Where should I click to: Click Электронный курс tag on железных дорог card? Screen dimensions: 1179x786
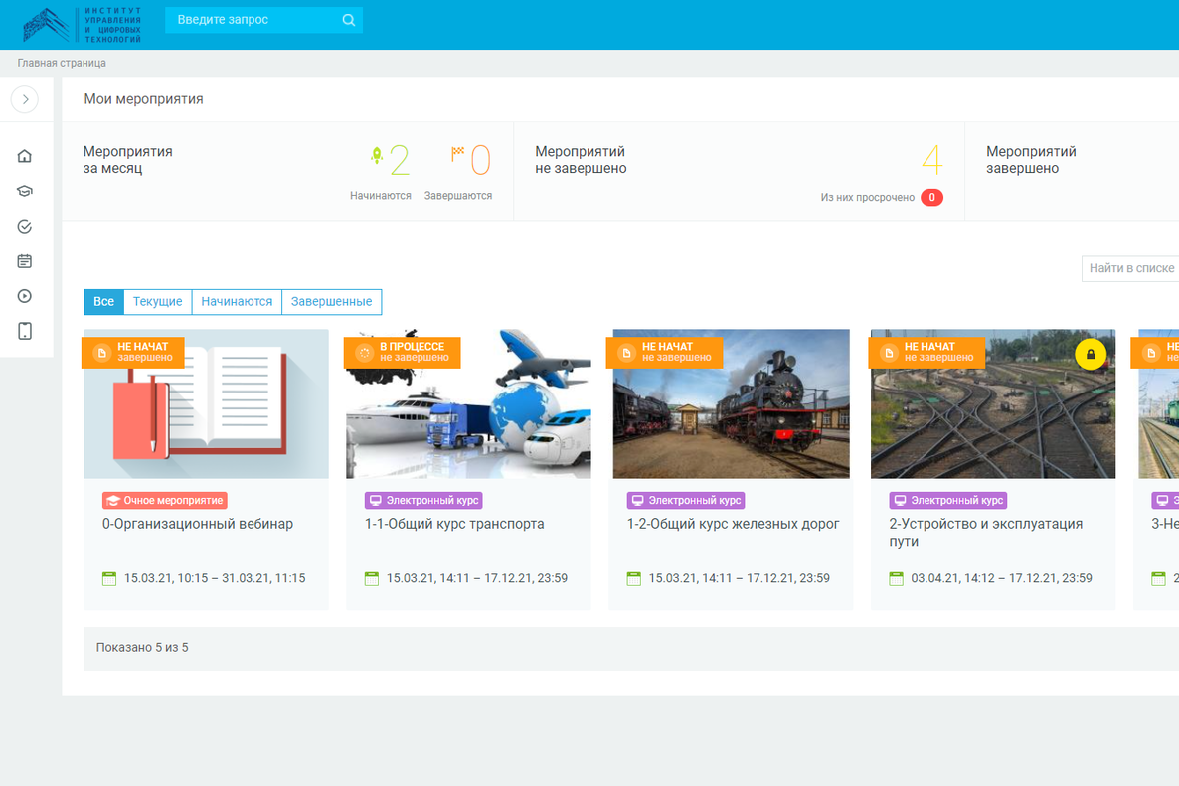point(686,501)
